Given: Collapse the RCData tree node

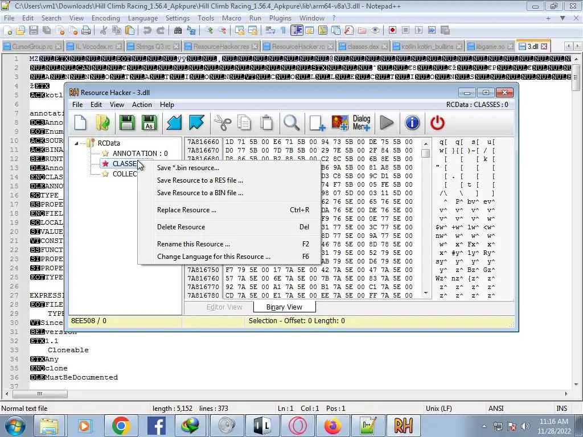Looking at the screenshot, I should tap(76, 143).
